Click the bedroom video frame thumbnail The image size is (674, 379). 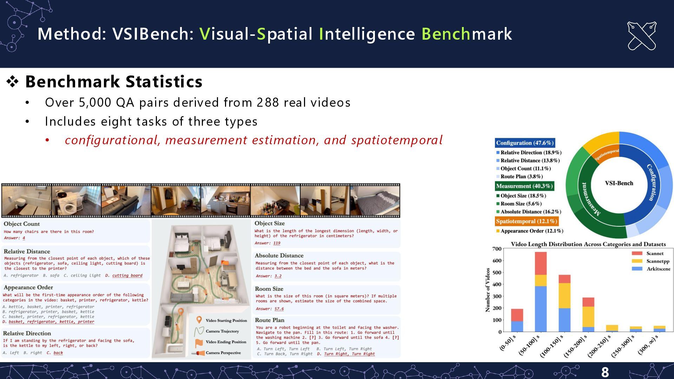[x=375, y=200]
